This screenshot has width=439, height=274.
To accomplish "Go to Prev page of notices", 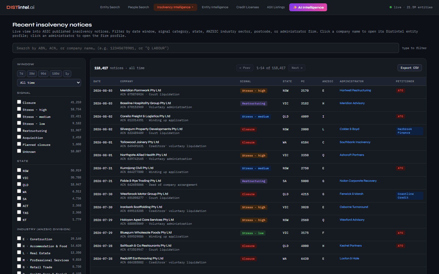I will (245, 68).
